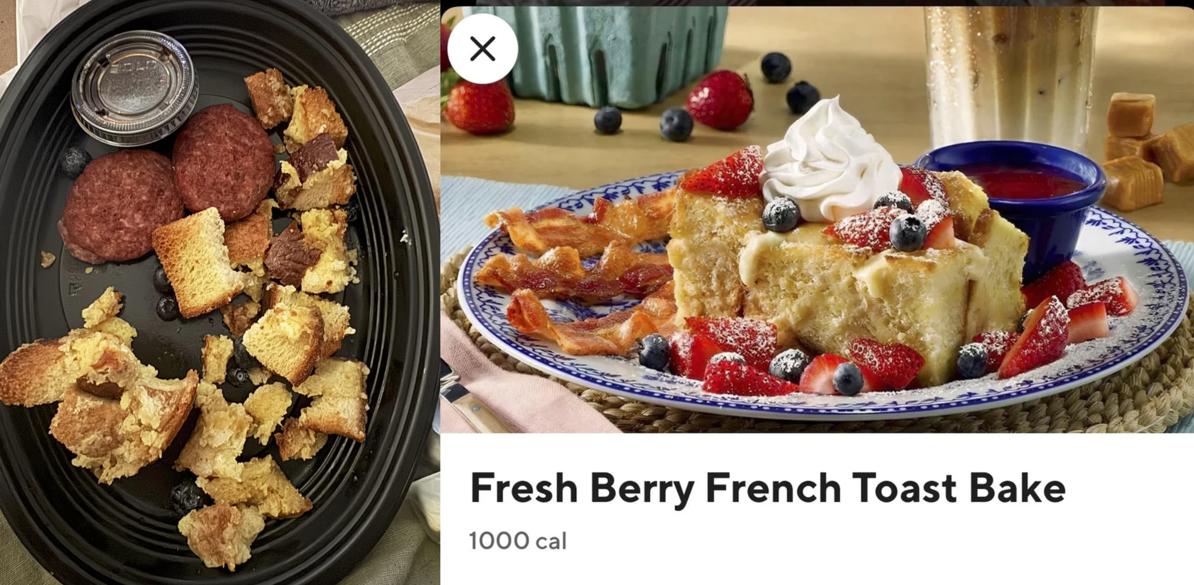Click the dark chocolate-colored piece in the tray
The height and width of the screenshot is (585, 1194).
(291, 253)
